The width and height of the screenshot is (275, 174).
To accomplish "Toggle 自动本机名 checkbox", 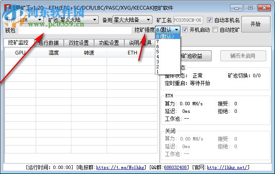I will pos(210,20).
